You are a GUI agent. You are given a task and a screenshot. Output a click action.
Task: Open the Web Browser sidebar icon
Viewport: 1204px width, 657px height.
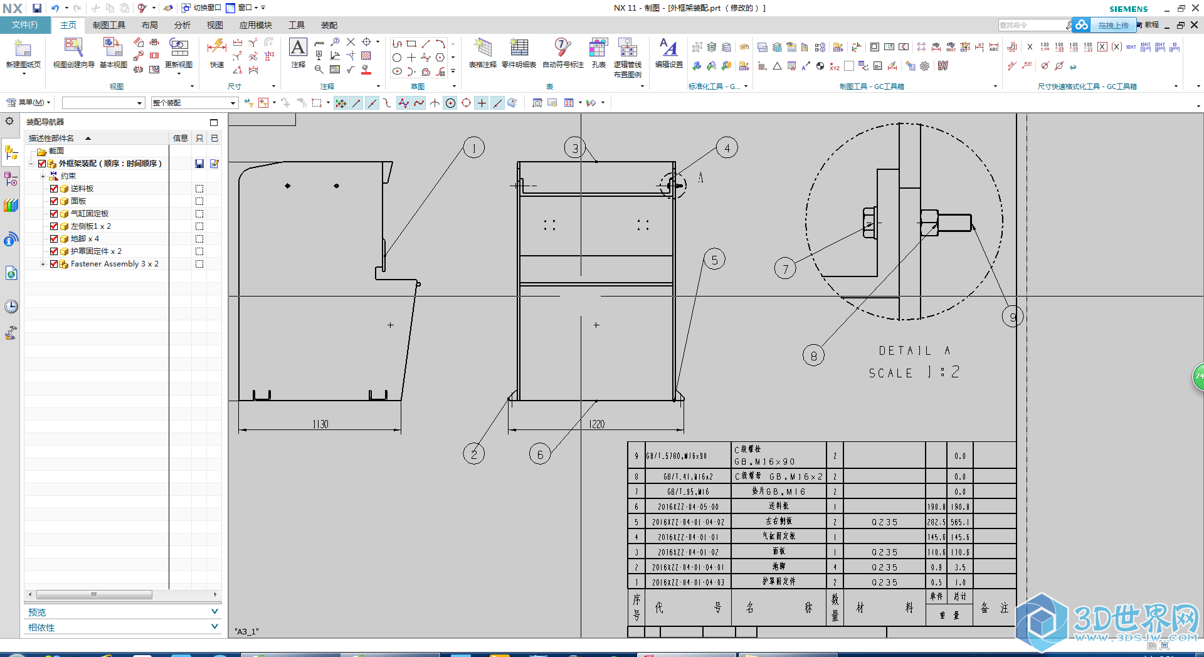pos(11,273)
